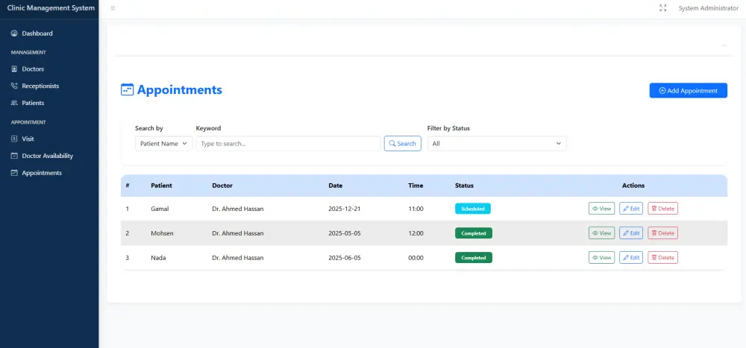Click the System Administrator user label
The image size is (746, 348).
click(709, 8)
